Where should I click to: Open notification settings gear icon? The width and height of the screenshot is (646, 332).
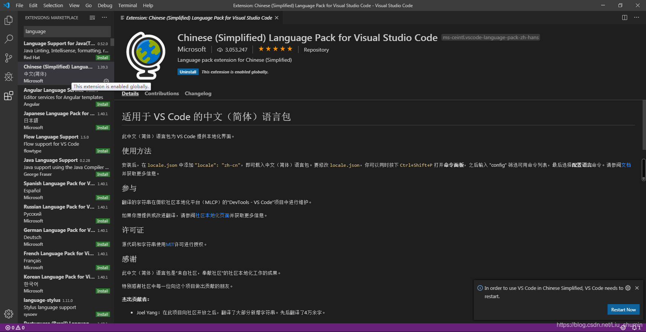628,288
